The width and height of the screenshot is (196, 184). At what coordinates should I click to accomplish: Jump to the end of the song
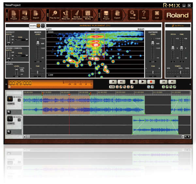[x=172, y=82]
